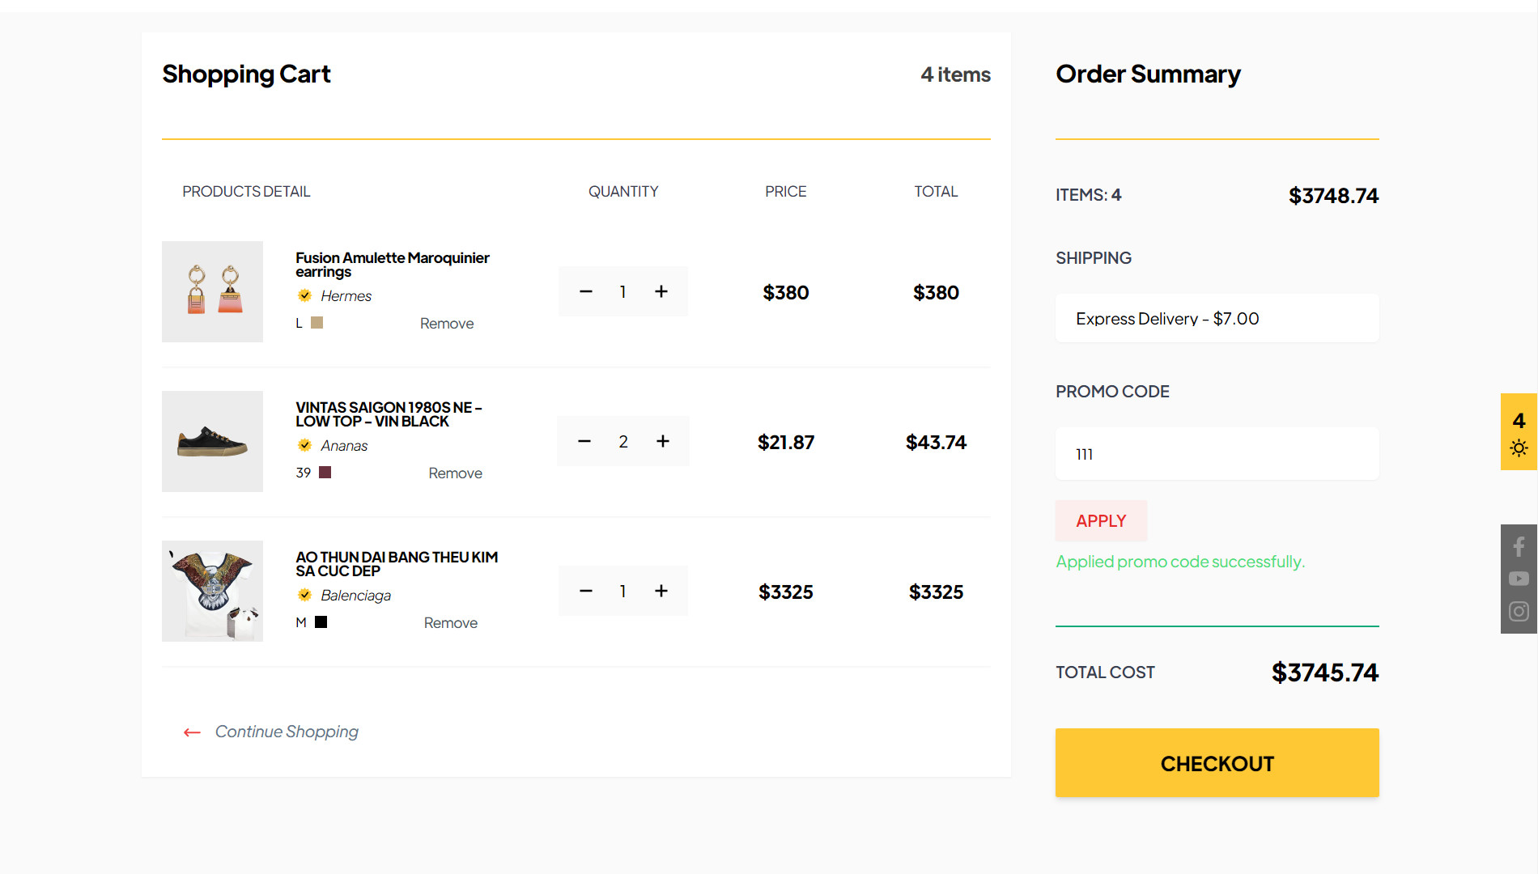Remove the Vintas Saigon sneakers from cart
This screenshot has height=874, width=1538.
click(x=455, y=473)
